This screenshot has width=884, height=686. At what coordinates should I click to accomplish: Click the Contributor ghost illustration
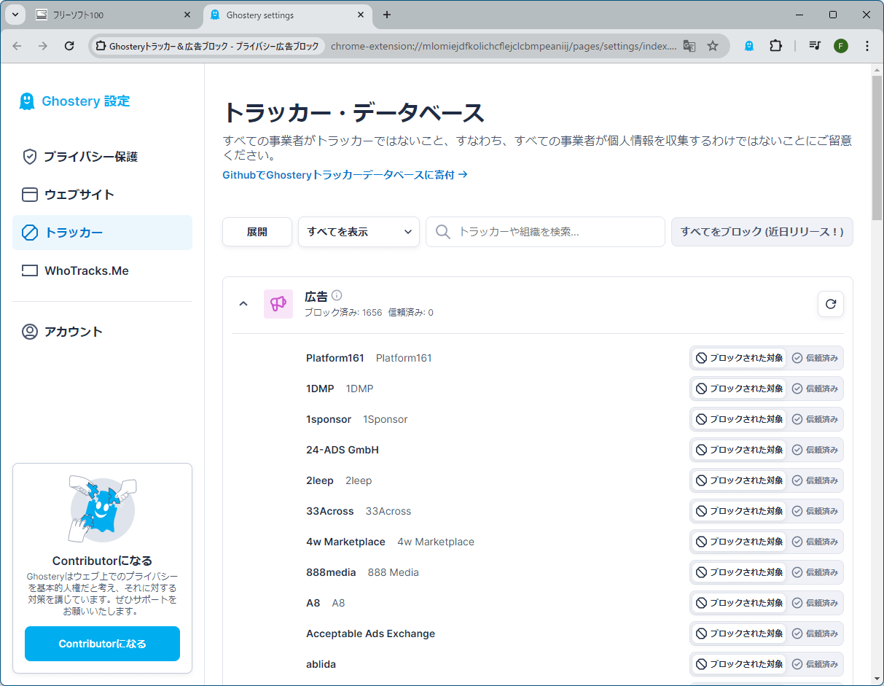(x=102, y=509)
